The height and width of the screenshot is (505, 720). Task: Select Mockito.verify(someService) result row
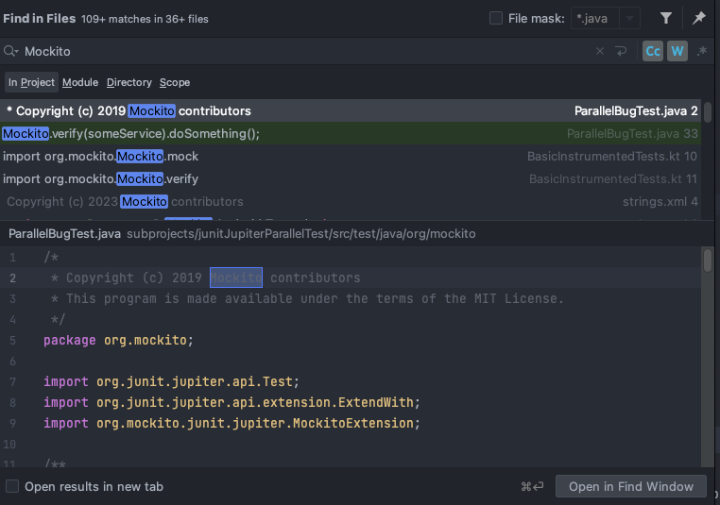tap(351, 133)
